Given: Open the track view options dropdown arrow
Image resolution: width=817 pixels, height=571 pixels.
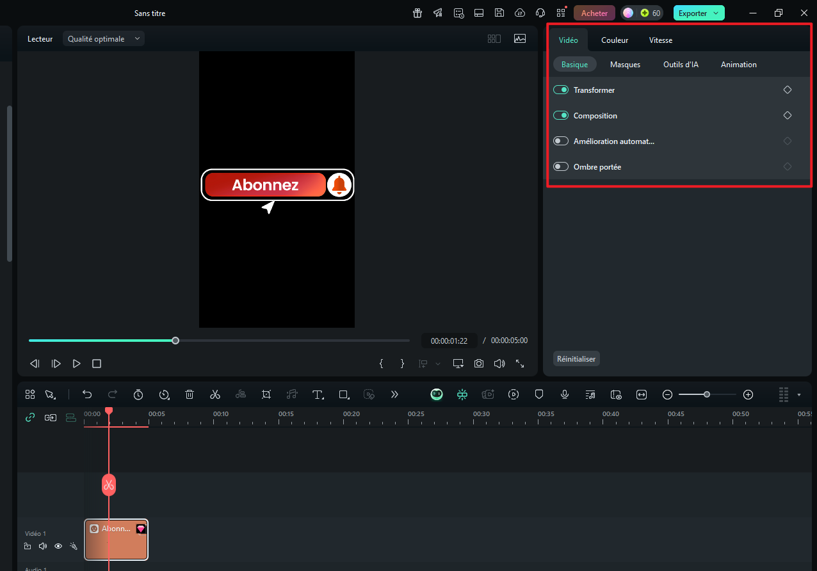Looking at the screenshot, I should coord(799,395).
